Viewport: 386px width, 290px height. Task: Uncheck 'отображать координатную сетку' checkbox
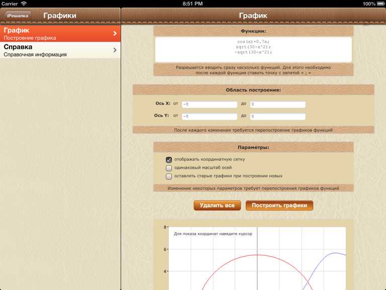tap(169, 160)
